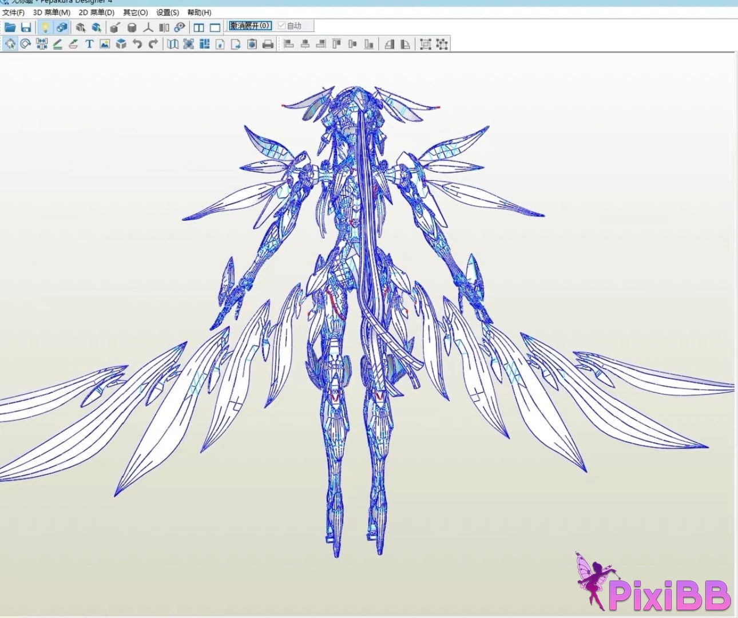The height and width of the screenshot is (618, 738).
Task: Click the single window layout icon
Action: coord(215,27)
